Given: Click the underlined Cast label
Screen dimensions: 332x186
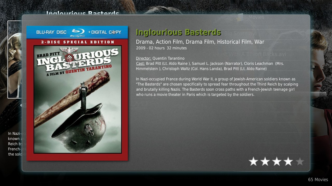Looking at the screenshot, I should click(140, 64).
